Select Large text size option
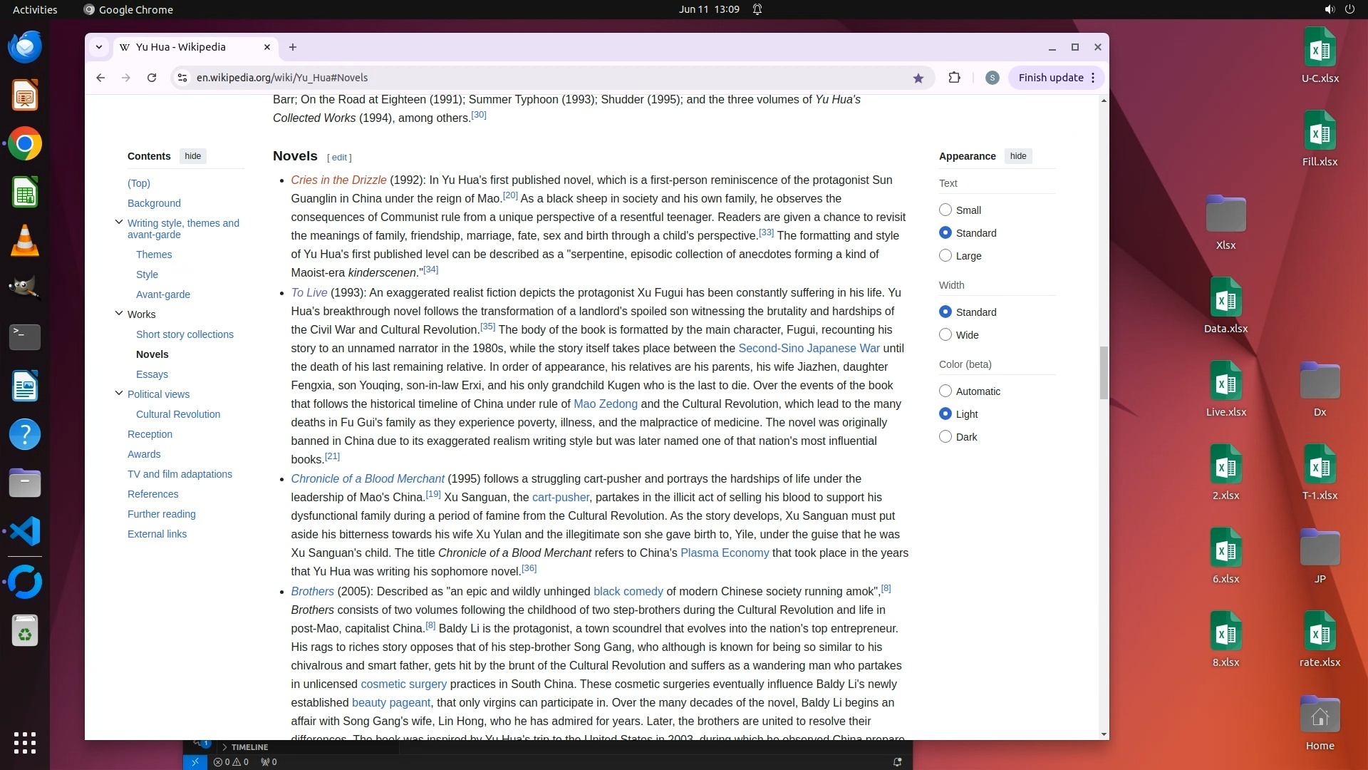This screenshot has width=1368, height=770. 945,255
